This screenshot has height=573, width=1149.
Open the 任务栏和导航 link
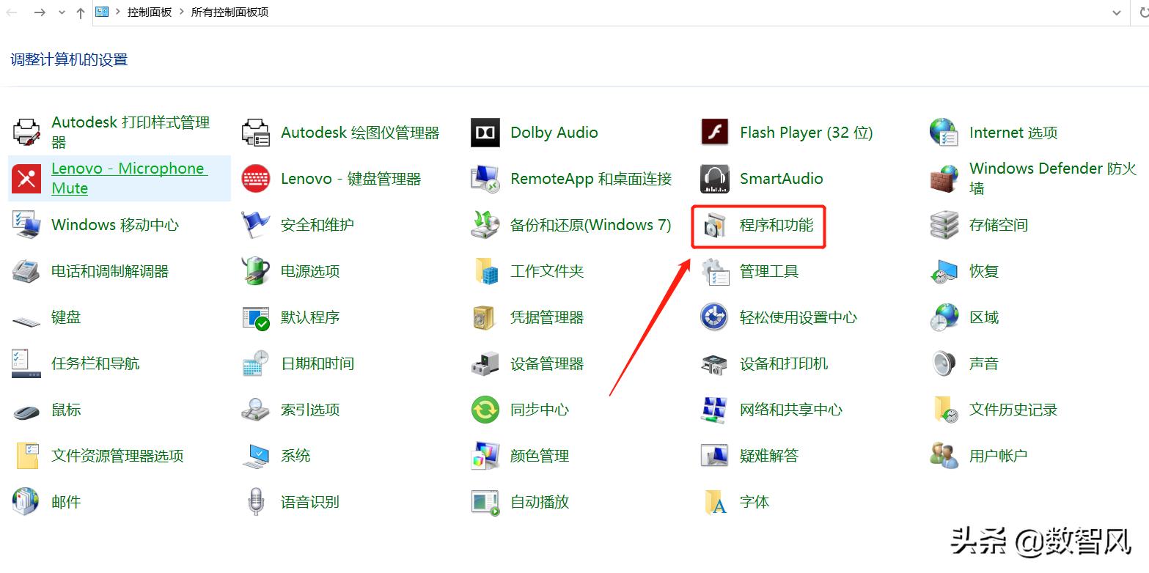click(95, 363)
